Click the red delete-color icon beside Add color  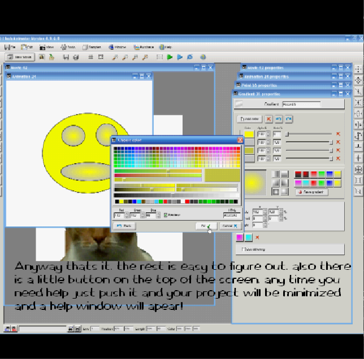pos(268,119)
